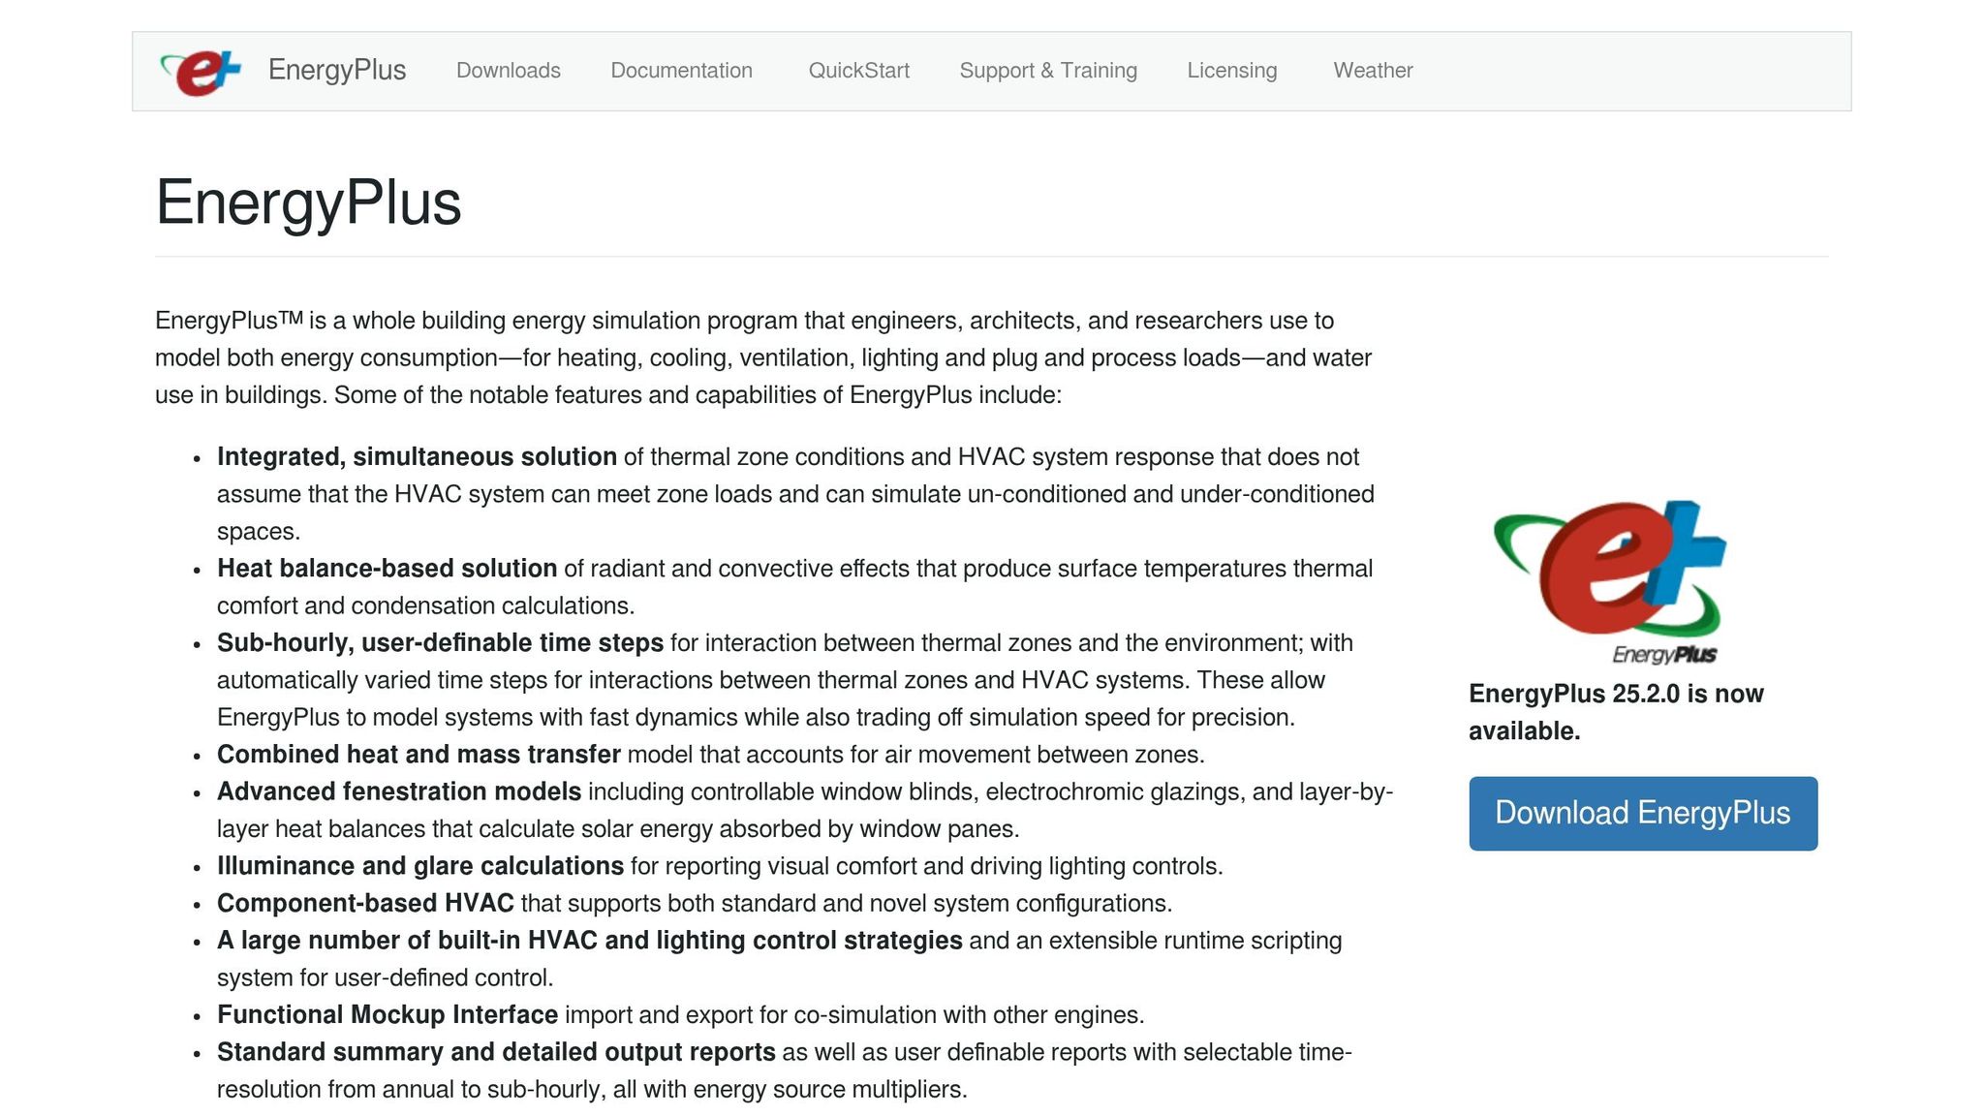The height and width of the screenshot is (1116, 1984).
Task: Open the Downloads page
Action: click(x=508, y=70)
